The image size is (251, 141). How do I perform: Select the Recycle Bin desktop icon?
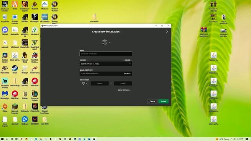pos(5,18)
